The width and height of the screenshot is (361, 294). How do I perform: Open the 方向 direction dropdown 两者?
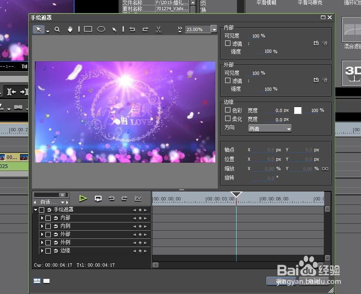tap(270, 128)
